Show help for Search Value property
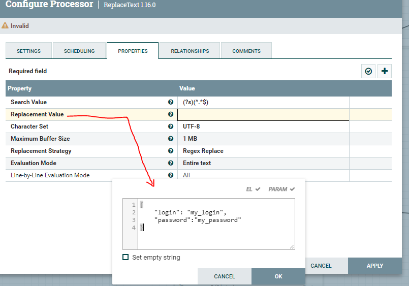The height and width of the screenshot is (286, 409). (x=171, y=102)
